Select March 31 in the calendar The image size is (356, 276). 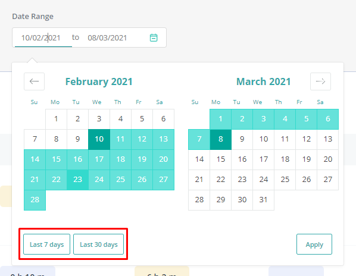263,200
